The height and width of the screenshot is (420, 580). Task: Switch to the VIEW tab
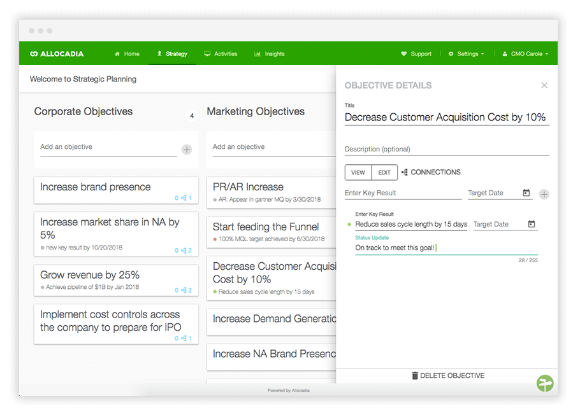358,172
